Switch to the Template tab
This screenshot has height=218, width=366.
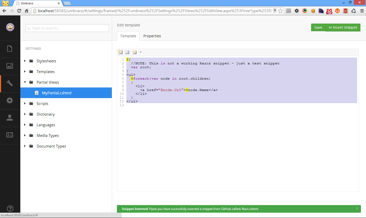(x=128, y=36)
